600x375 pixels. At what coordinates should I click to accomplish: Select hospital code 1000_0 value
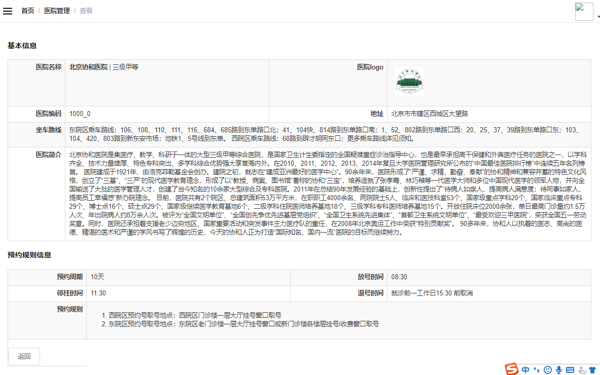coord(80,114)
